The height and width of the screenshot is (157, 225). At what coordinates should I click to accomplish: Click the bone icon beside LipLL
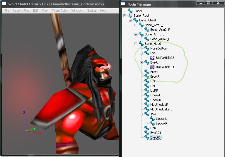(x=147, y=86)
